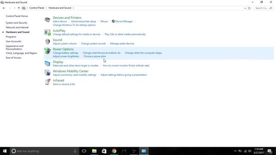Viewport: 276px width, 155px height.
Task: Select Appearance and Personalization in the sidebar
Action: (x=14, y=47)
